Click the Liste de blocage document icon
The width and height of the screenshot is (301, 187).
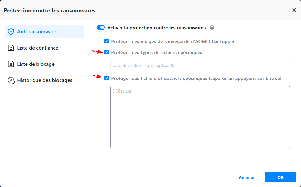pyautogui.click(x=11, y=64)
